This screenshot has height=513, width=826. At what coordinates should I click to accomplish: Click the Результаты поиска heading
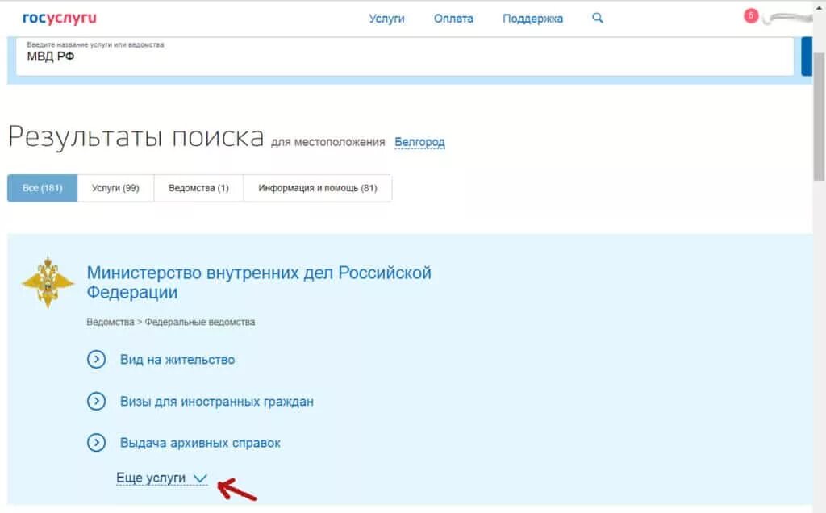click(x=136, y=137)
